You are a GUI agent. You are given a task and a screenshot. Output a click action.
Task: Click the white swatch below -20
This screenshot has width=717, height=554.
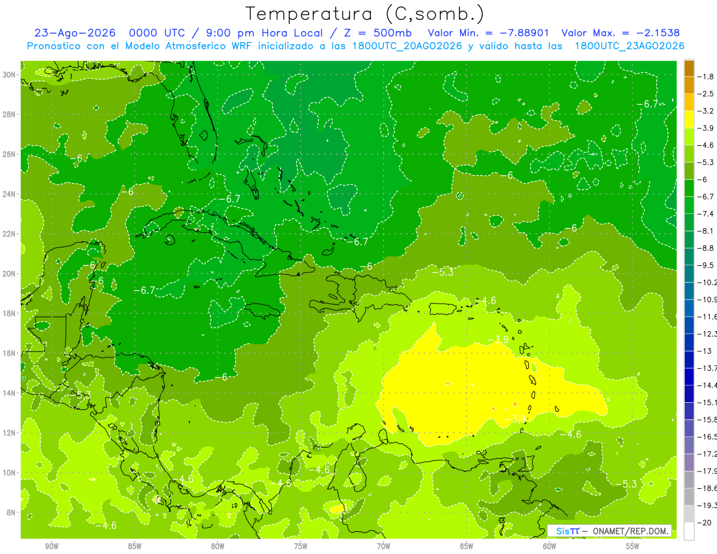(x=689, y=531)
